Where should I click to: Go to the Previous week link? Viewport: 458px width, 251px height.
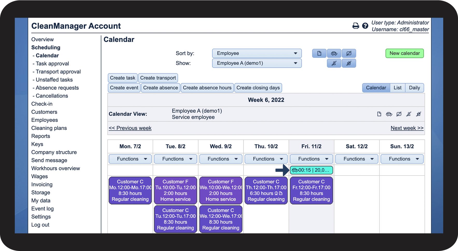point(130,128)
